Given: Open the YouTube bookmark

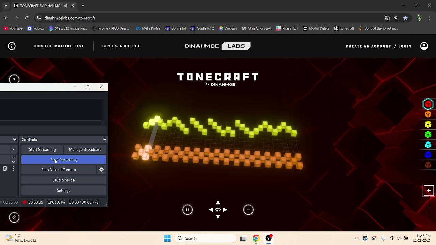Looking at the screenshot, I should [x=13, y=28].
